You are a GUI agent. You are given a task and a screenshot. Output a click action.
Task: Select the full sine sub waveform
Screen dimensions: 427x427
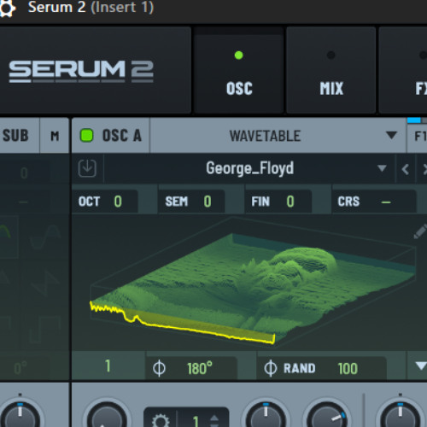click(x=45, y=237)
